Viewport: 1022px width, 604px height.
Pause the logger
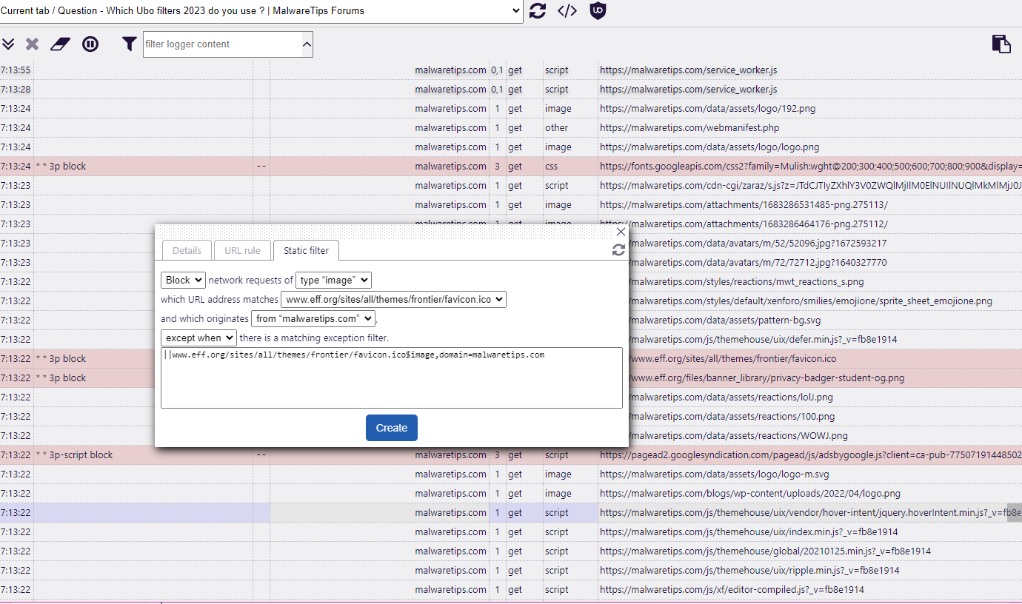coord(90,44)
